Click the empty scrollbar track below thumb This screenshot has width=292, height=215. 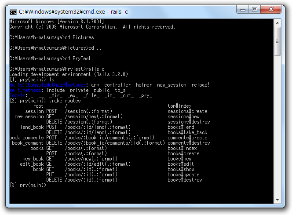click(277, 126)
